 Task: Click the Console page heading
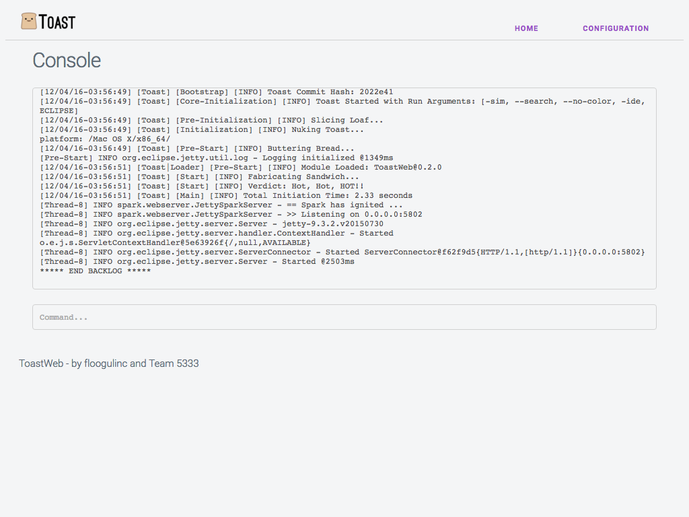67,60
